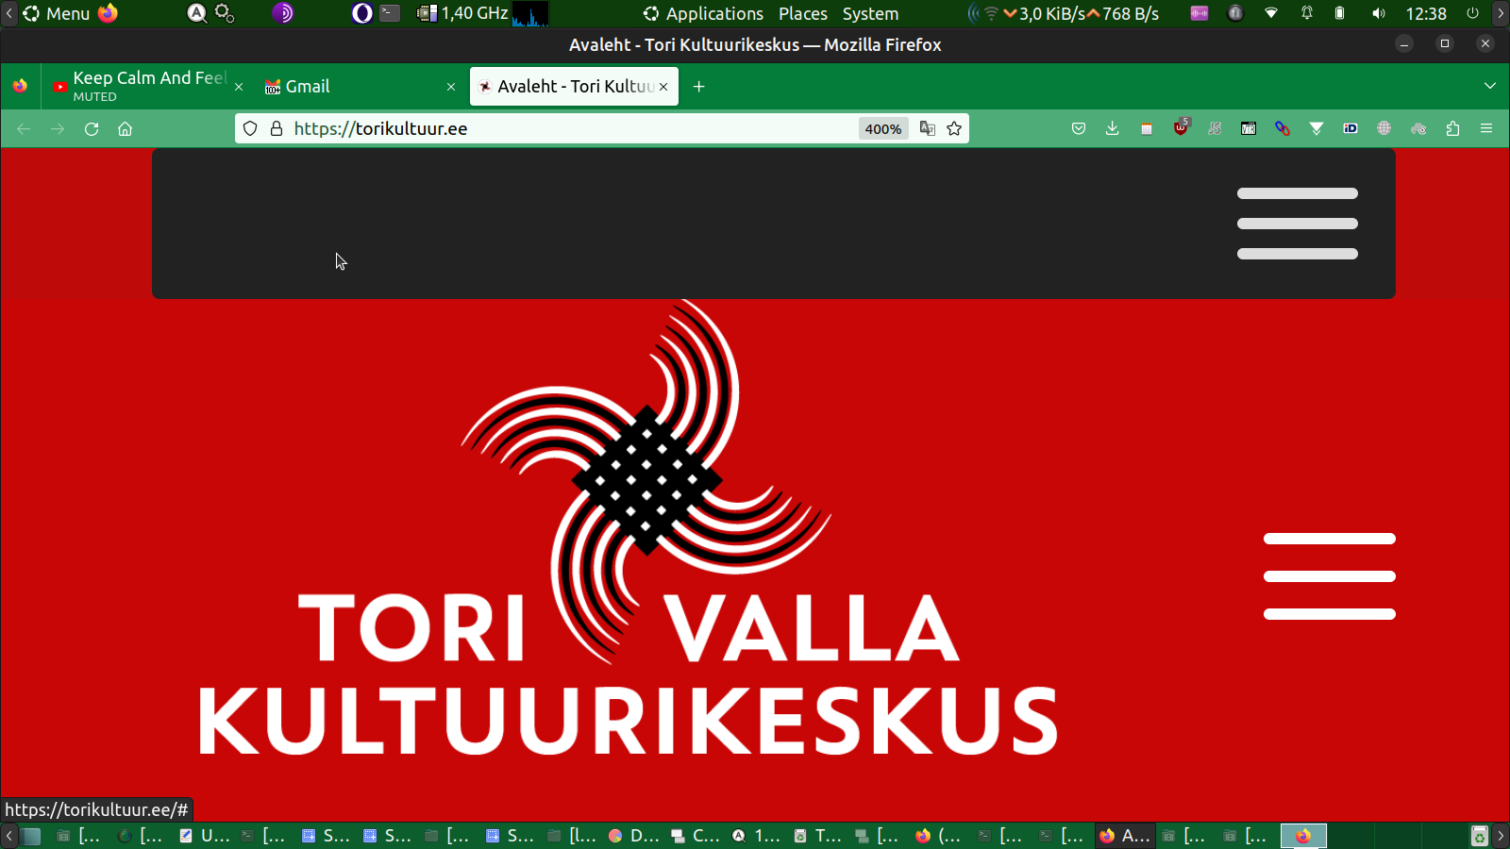Open the main Menu in the top panel

tap(57, 14)
